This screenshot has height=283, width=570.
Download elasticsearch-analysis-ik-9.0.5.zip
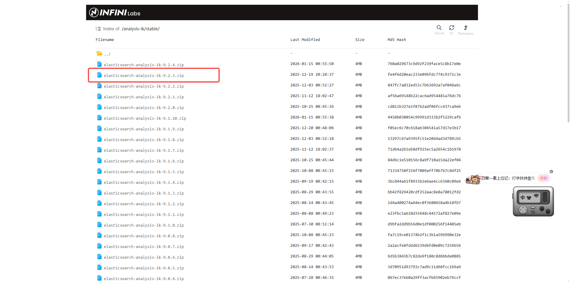(x=144, y=268)
